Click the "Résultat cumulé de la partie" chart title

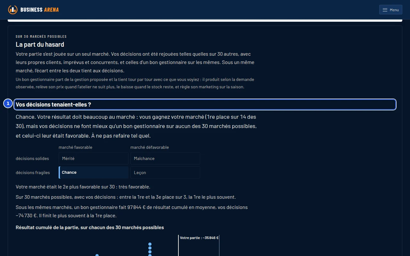pos(90,228)
